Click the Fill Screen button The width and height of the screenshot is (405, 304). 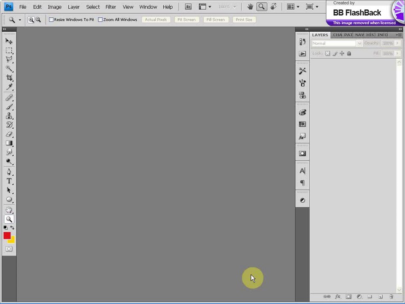click(x=216, y=20)
